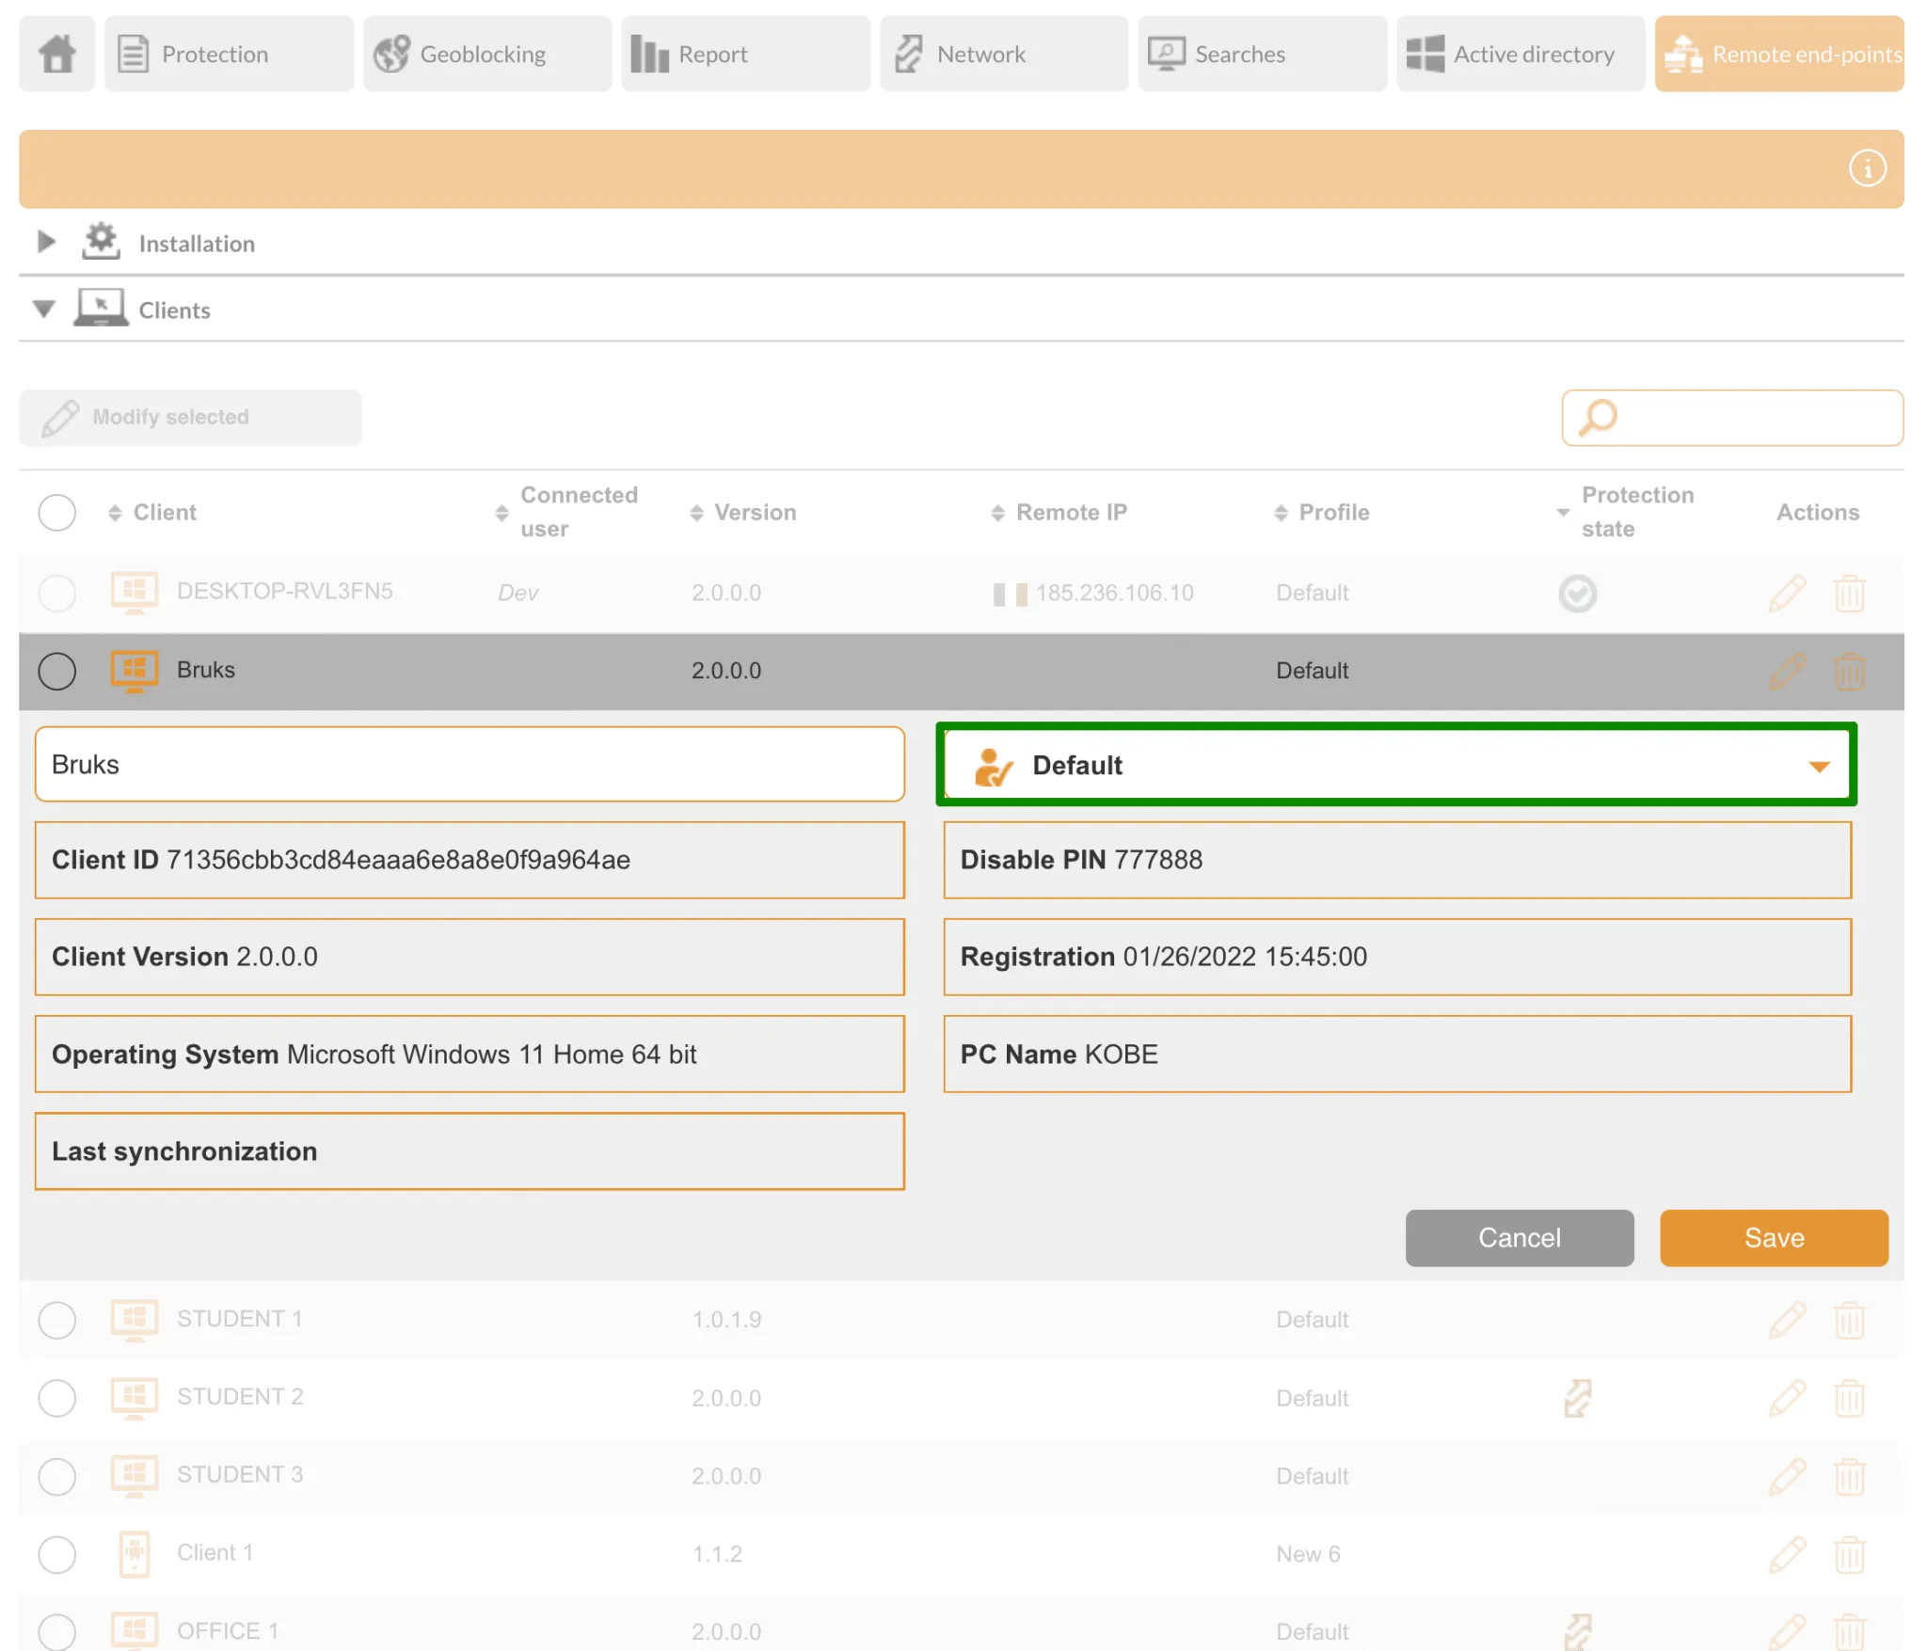Click the Modify selected button
This screenshot has width=1927, height=1651.
pos(190,418)
